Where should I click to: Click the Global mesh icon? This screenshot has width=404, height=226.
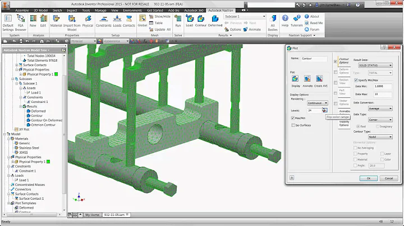click(x=142, y=21)
